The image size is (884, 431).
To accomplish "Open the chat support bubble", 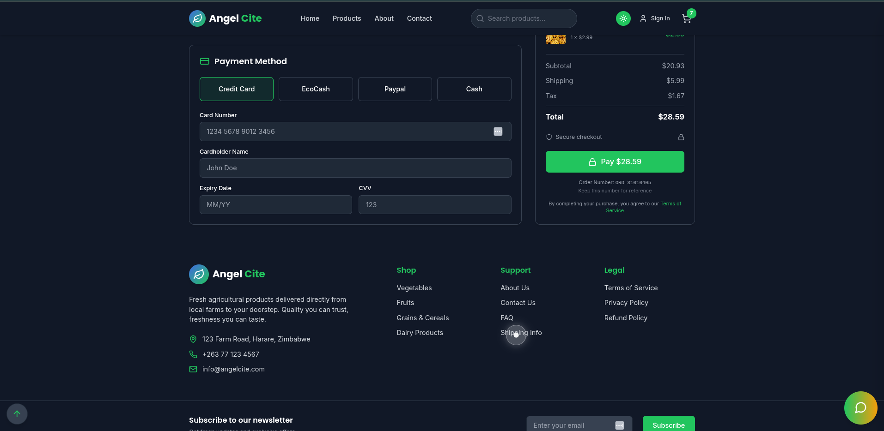I will 860,407.
